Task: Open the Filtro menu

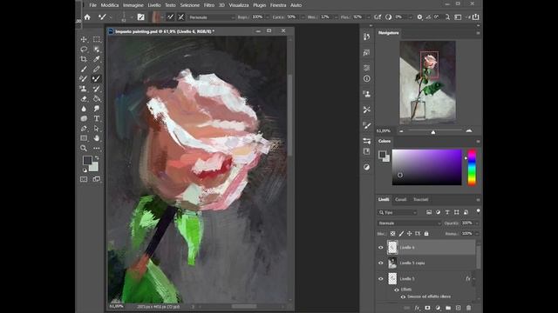Action: 209,5
